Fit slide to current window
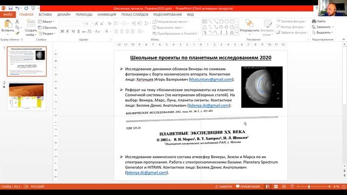The height and width of the screenshot is (195, 347). (344, 186)
